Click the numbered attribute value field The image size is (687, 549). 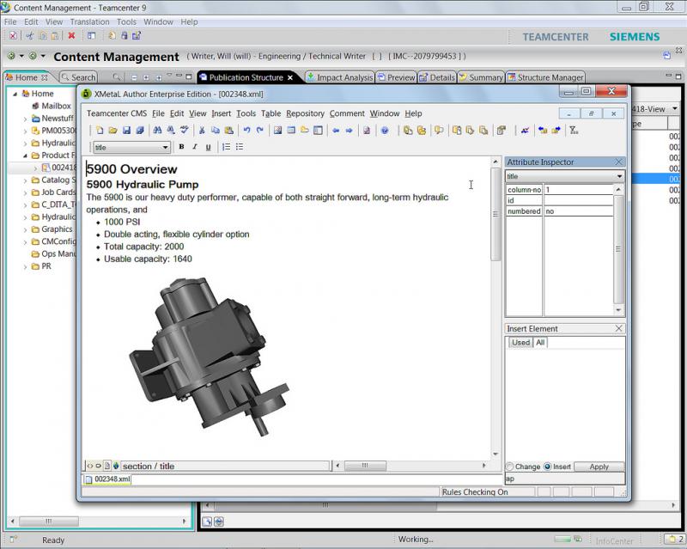pyautogui.click(x=578, y=211)
